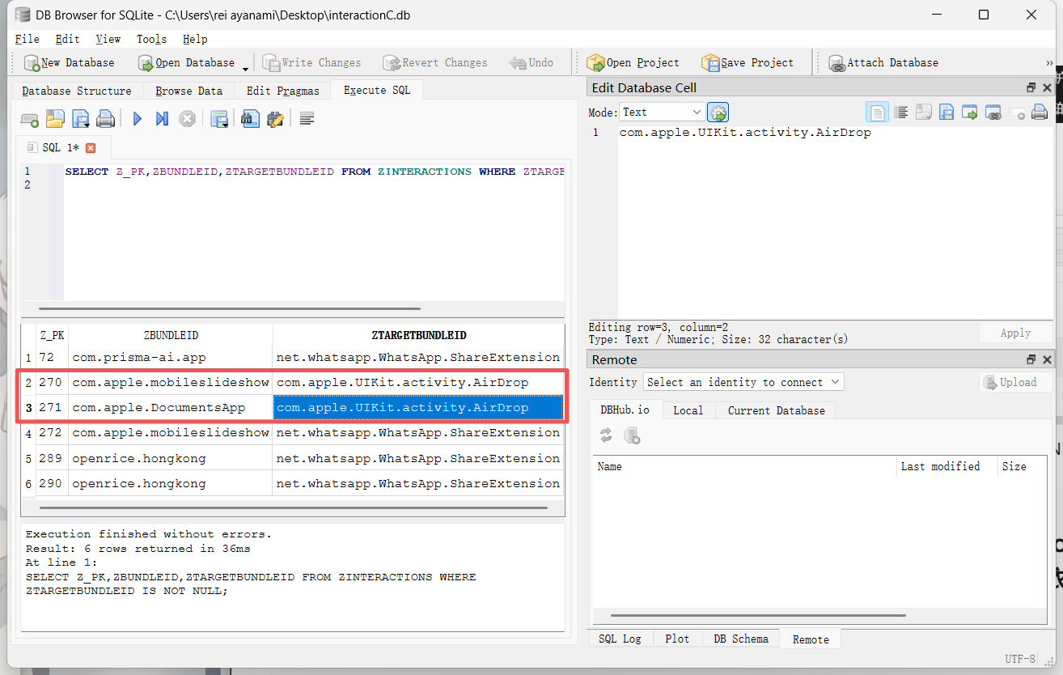Print the SQL editor contents
The image size is (1063, 675).
tap(105, 119)
